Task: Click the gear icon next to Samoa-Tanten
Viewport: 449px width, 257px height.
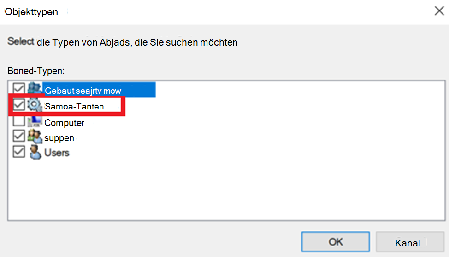Action: point(34,106)
